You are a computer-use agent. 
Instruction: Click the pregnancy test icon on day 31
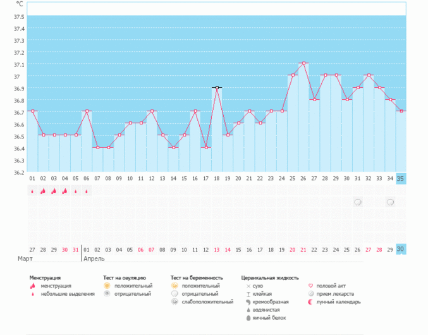coord(358,202)
